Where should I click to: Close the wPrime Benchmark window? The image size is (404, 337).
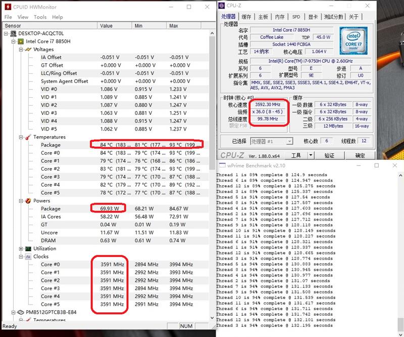[395, 165]
